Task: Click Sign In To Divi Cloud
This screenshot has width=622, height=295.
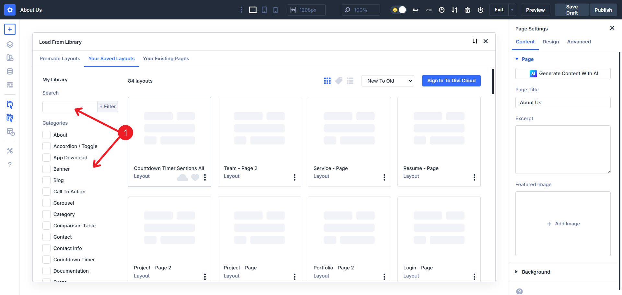Action: tap(451, 81)
